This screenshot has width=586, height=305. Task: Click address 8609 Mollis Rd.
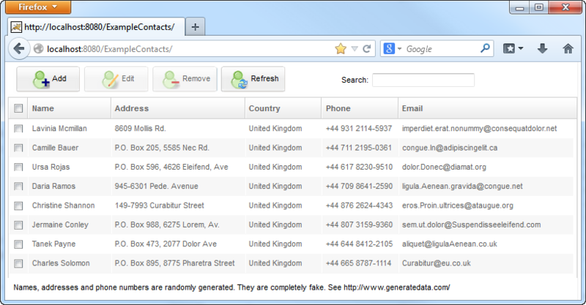(140, 129)
